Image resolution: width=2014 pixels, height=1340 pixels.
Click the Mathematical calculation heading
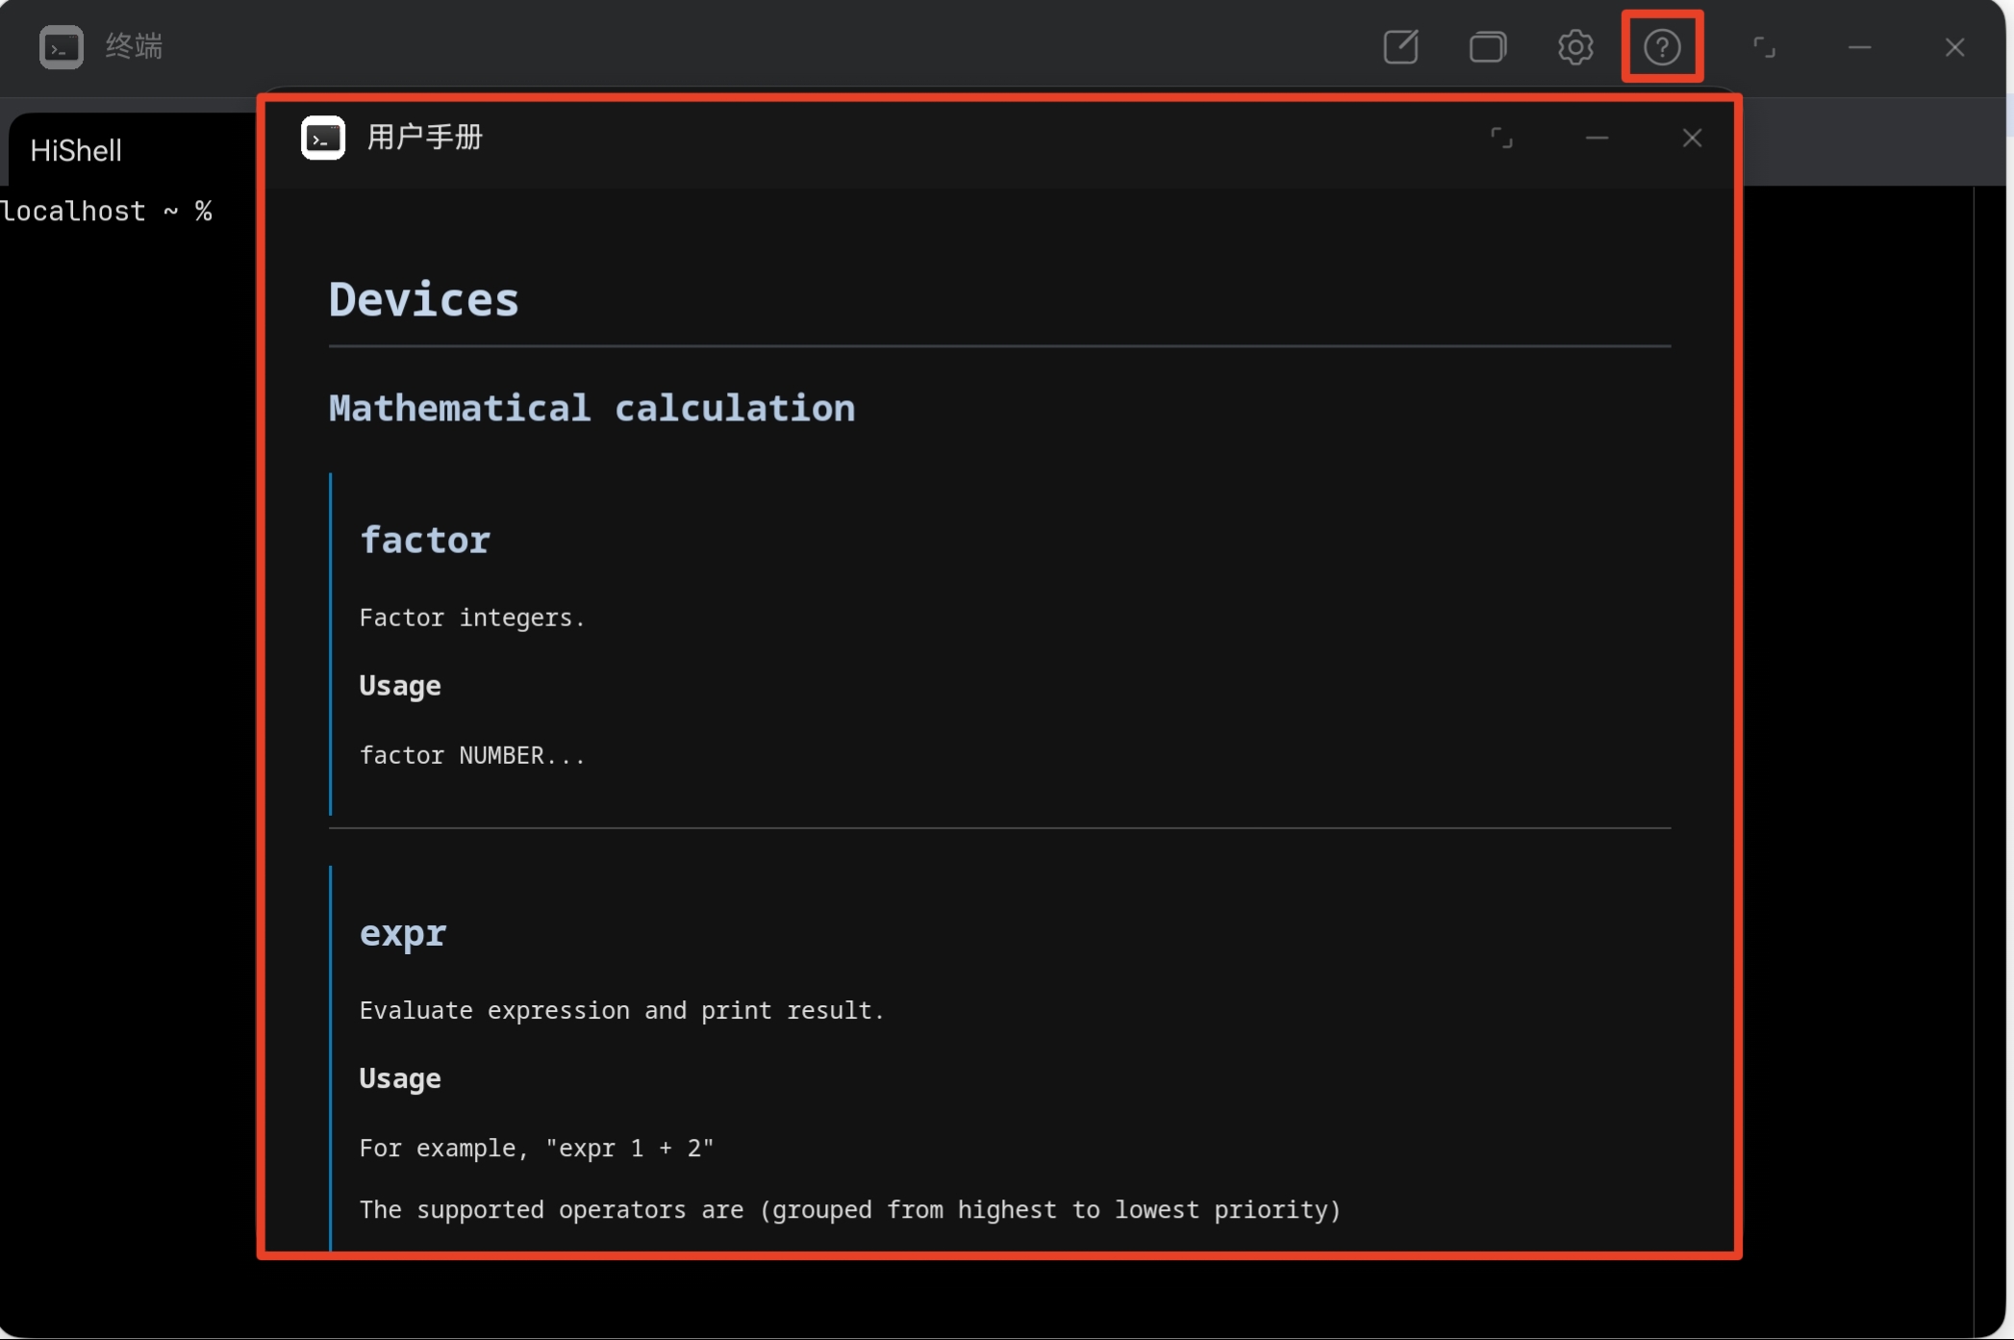pos(592,408)
